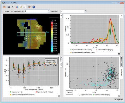Switch to the North swath direction tab
Screen dimensions: 125x103
click(x=61, y=59)
